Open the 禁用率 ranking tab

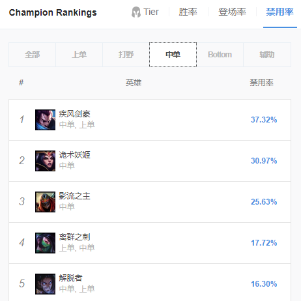pyautogui.click(x=280, y=12)
